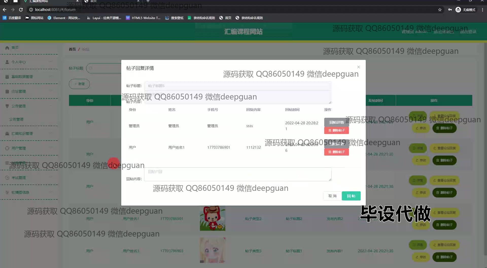The width and height of the screenshot is (487, 268).
Task: Expand the 个人中心 chevron in sidebar
Action: pos(51,62)
